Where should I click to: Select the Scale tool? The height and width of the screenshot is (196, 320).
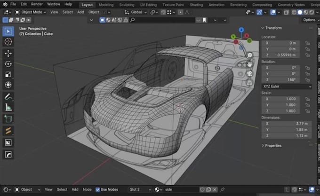[x=8, y=74]
